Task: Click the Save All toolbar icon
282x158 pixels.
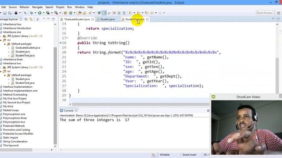Action: [x=10, y=13]
